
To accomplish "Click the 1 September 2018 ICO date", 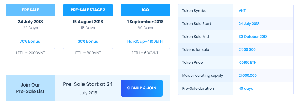I will coord(145,22).
